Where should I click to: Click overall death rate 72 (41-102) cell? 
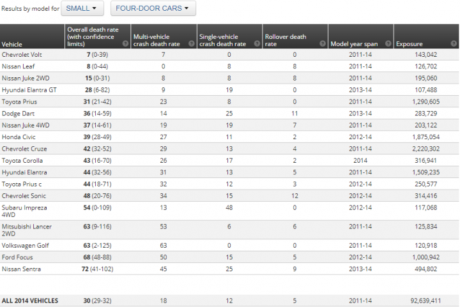tap(97, 269)
